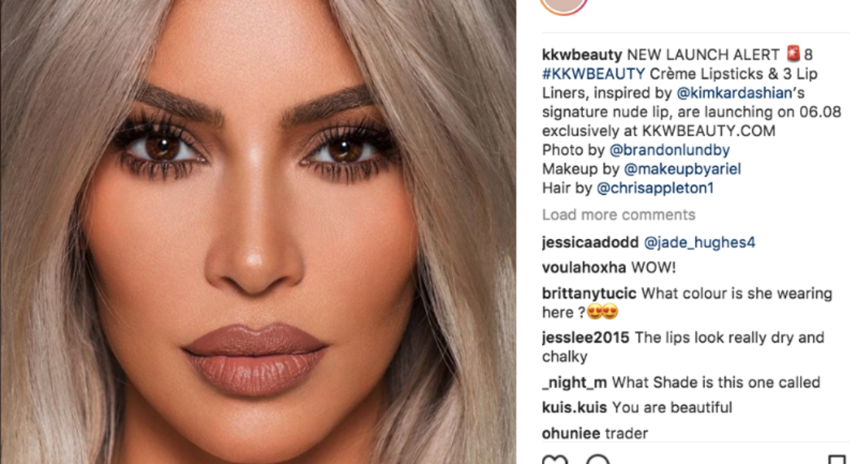The width and height of the screenshot is (858, 464).
Task: Open @makeupbyariel profile link
Action: pos(683,169)
